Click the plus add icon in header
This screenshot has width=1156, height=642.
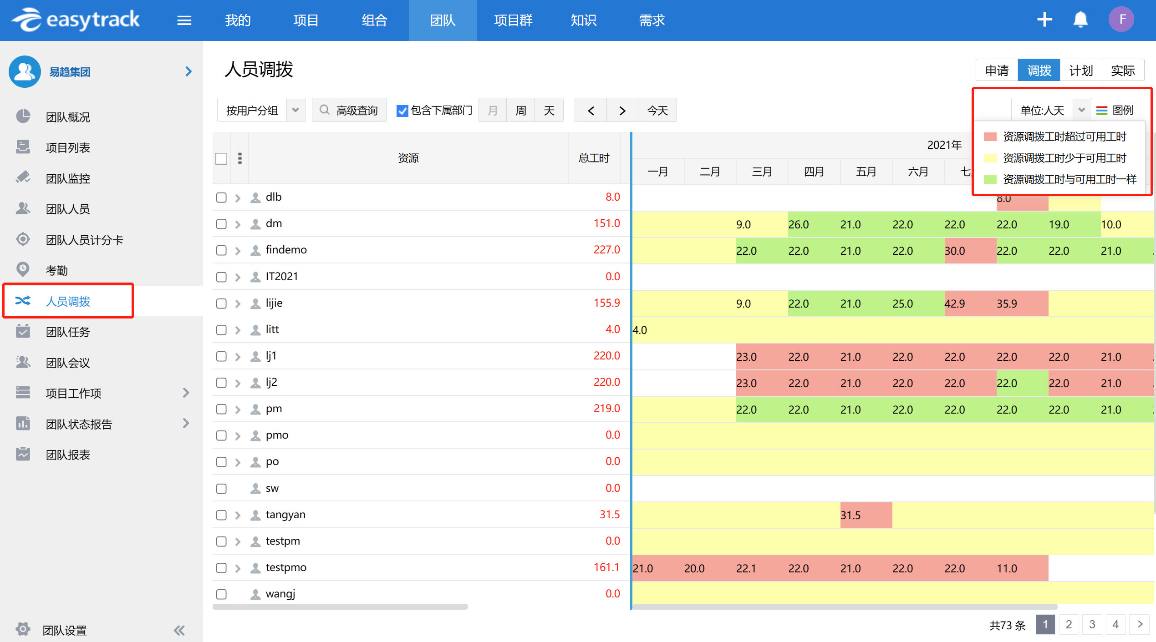click(1044, 20)
